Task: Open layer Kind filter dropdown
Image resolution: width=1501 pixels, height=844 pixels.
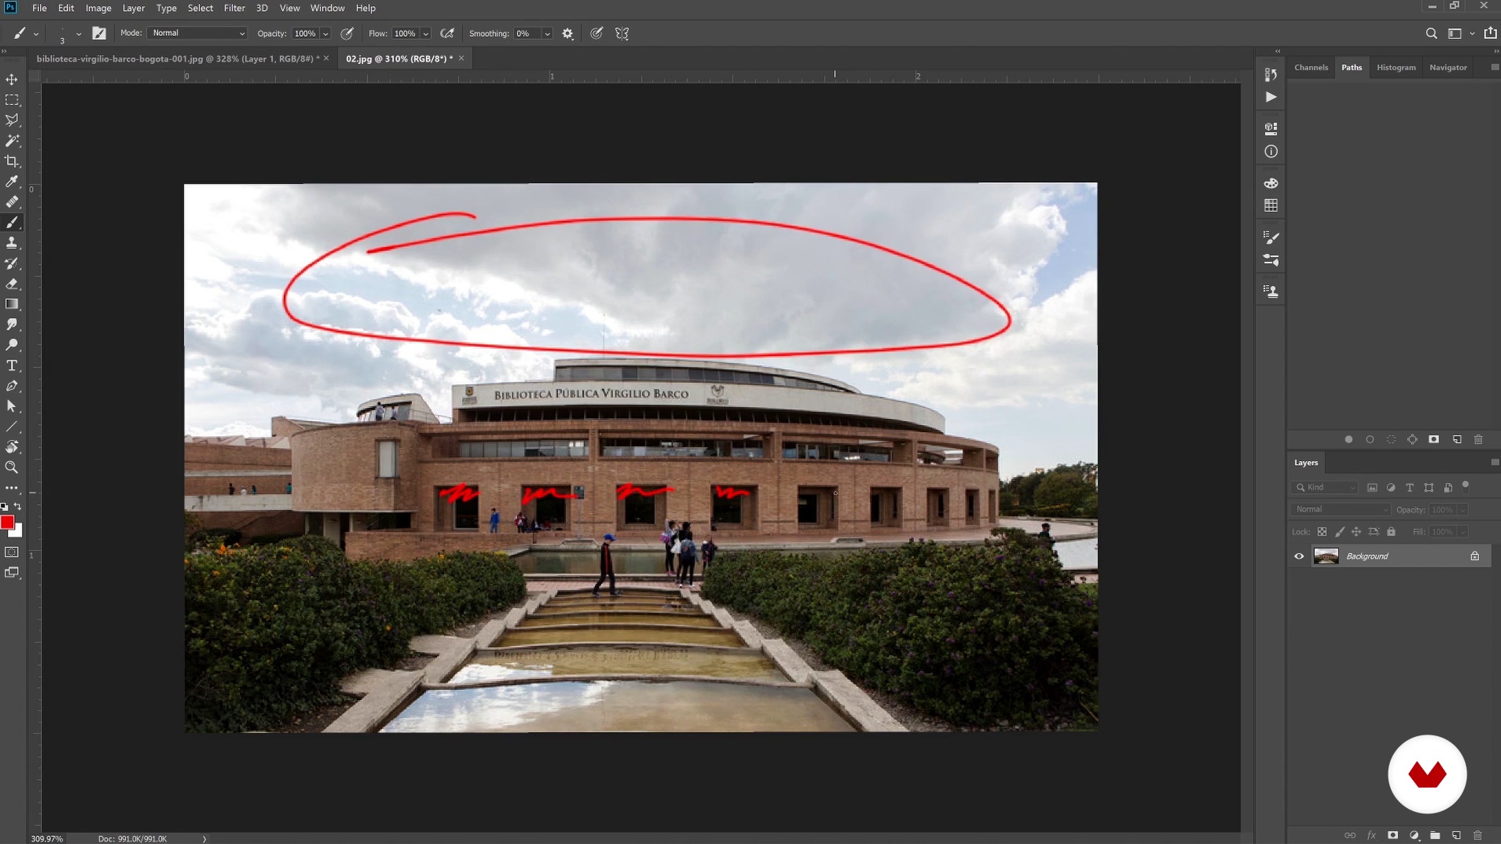Action: 1324,488
